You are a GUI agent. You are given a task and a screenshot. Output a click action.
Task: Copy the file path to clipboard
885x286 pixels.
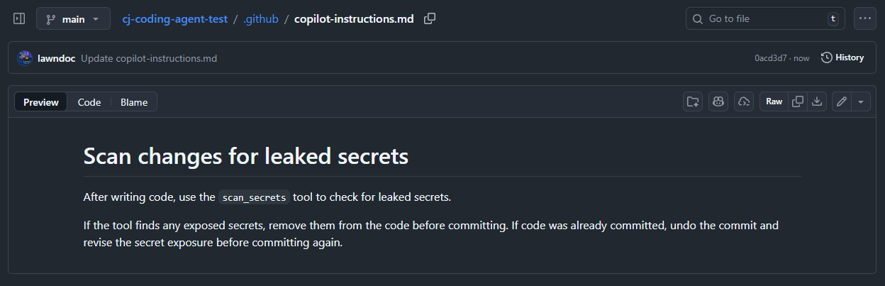pos(430,18)
